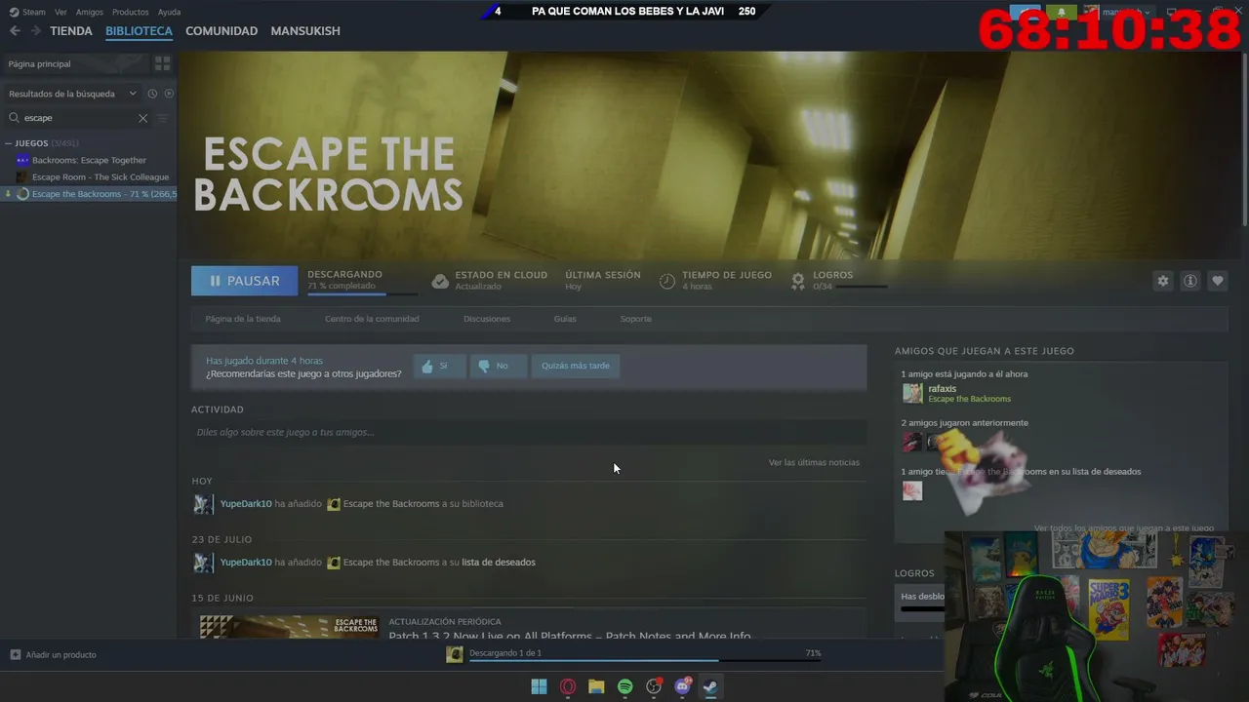This screenshot has width=1249, height=702.
Task: Switch to the COMUNIDAD tab
Action: [x=222, y=31]
